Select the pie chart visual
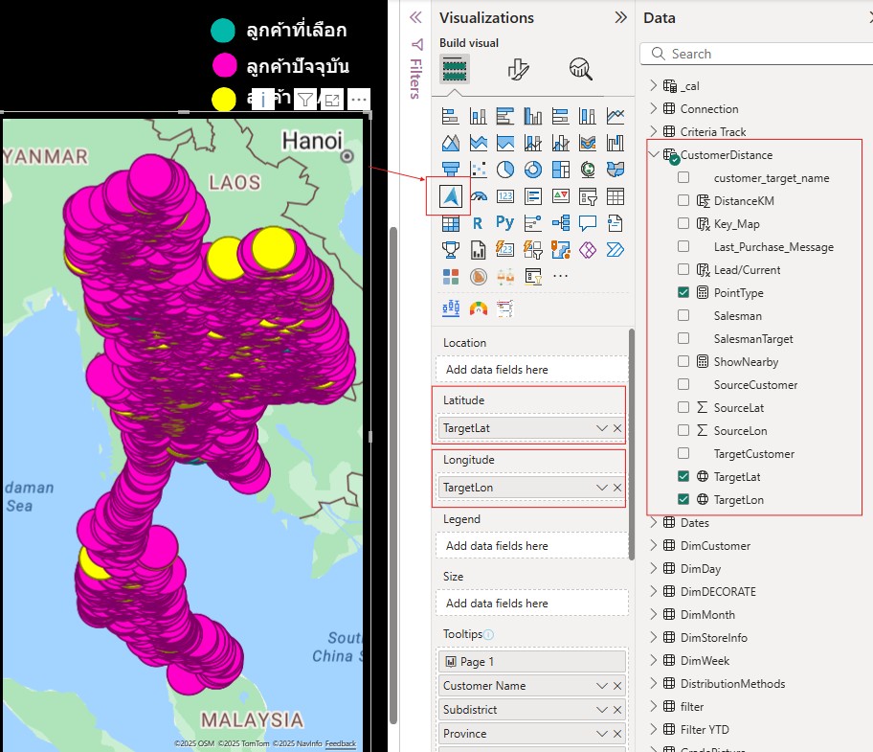The width and height of the screenshot is (873, 752). click(x=504, y=168)
